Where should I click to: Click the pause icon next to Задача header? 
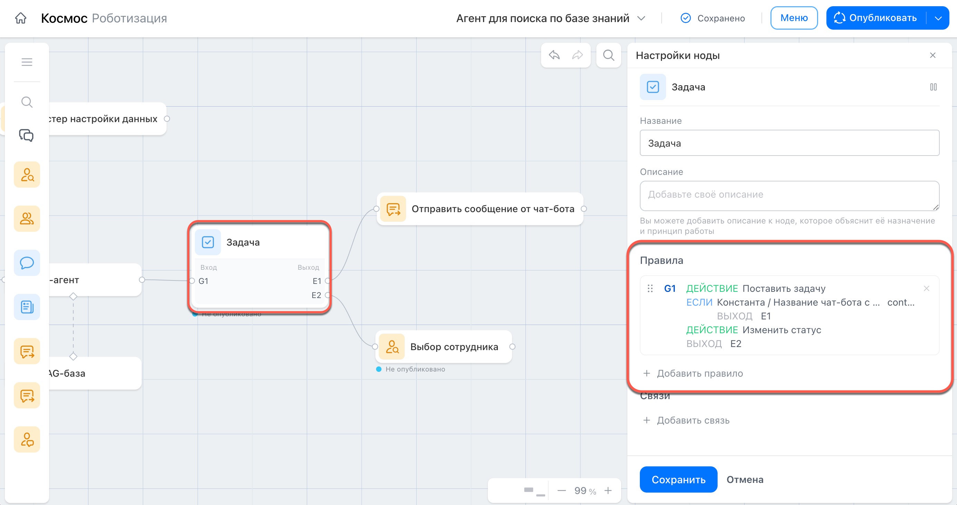(x=933, y=87)
